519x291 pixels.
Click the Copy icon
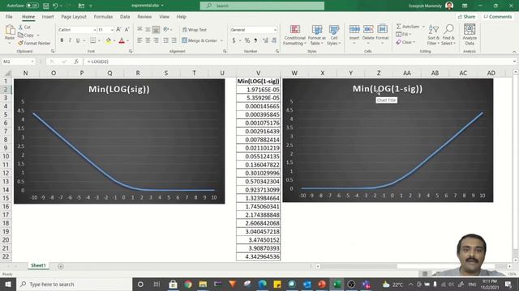point(20,35)
